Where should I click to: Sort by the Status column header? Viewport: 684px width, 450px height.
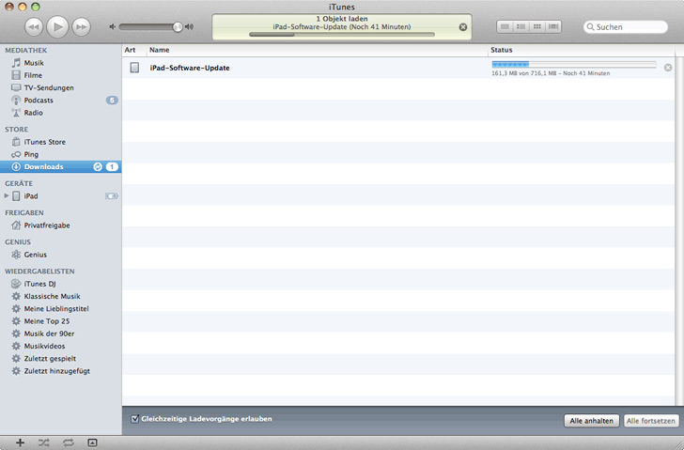(581, 50)
